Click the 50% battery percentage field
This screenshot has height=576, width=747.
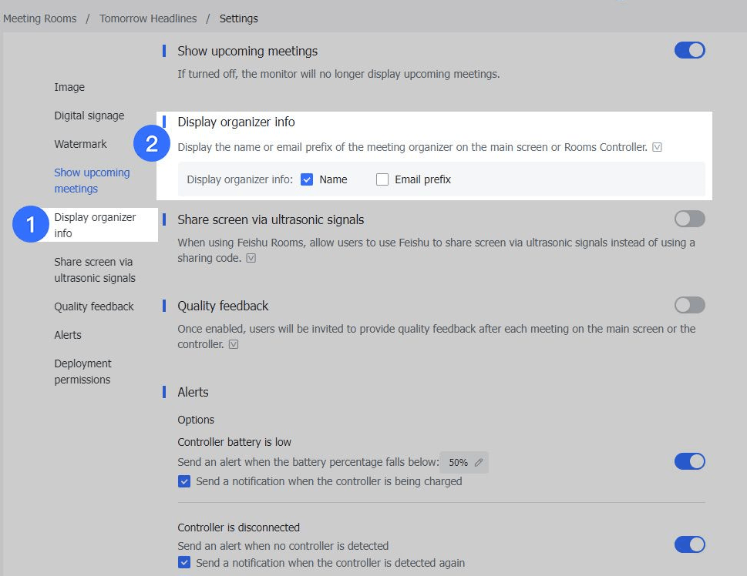456,462
